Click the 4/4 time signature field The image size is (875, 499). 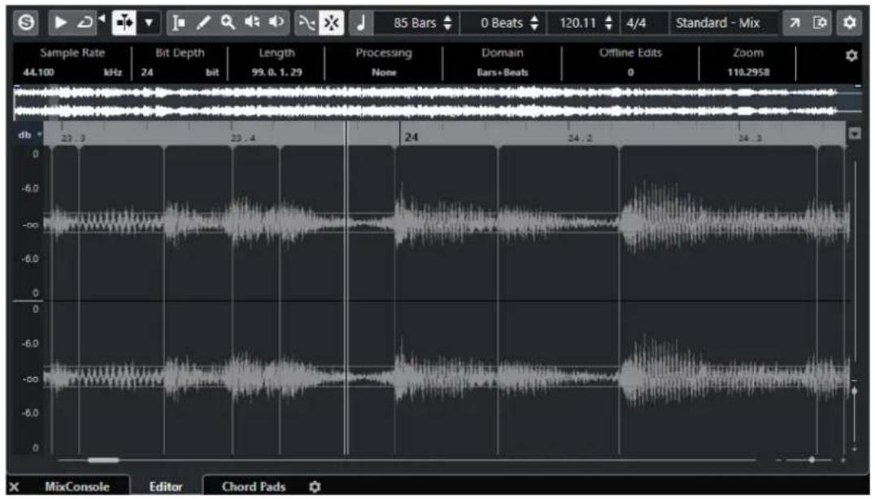point(637,23)
